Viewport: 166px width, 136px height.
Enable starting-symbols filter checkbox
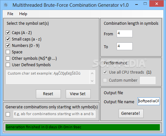[8, 114]
